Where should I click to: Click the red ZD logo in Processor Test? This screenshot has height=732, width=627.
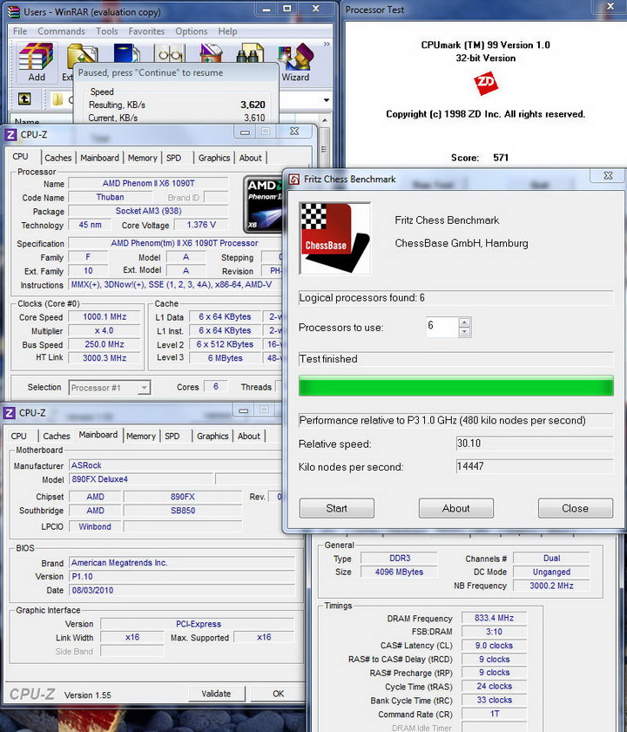(x=486, y=84)
